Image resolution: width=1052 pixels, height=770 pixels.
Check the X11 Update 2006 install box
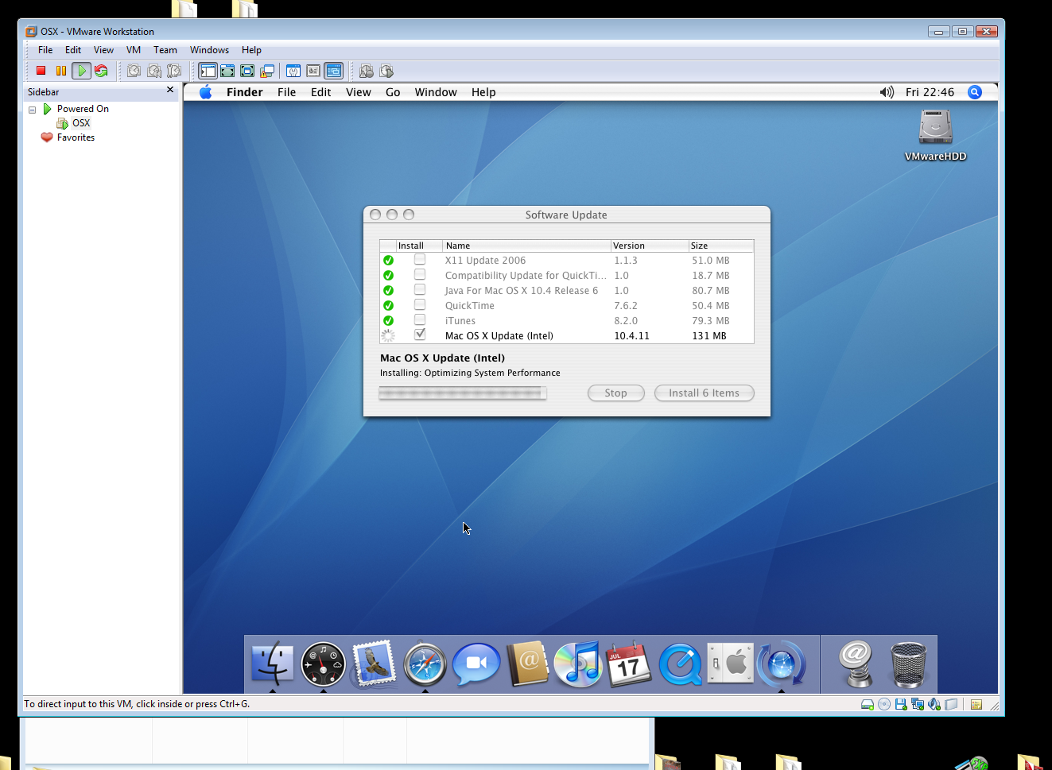[420, 260]
